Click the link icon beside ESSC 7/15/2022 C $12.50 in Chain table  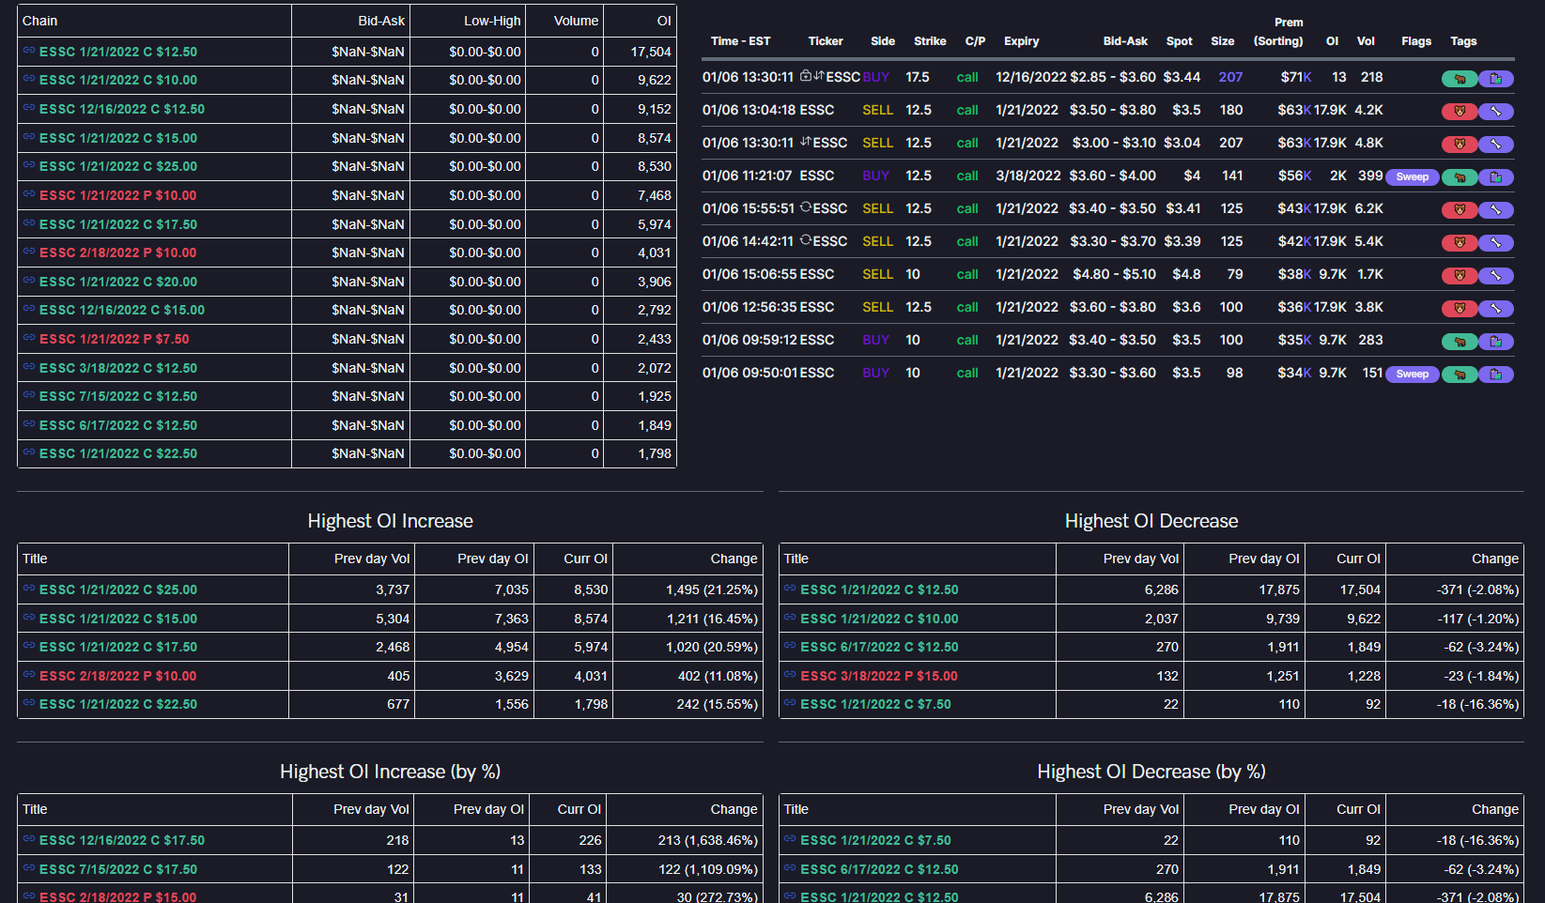[29, 395]
